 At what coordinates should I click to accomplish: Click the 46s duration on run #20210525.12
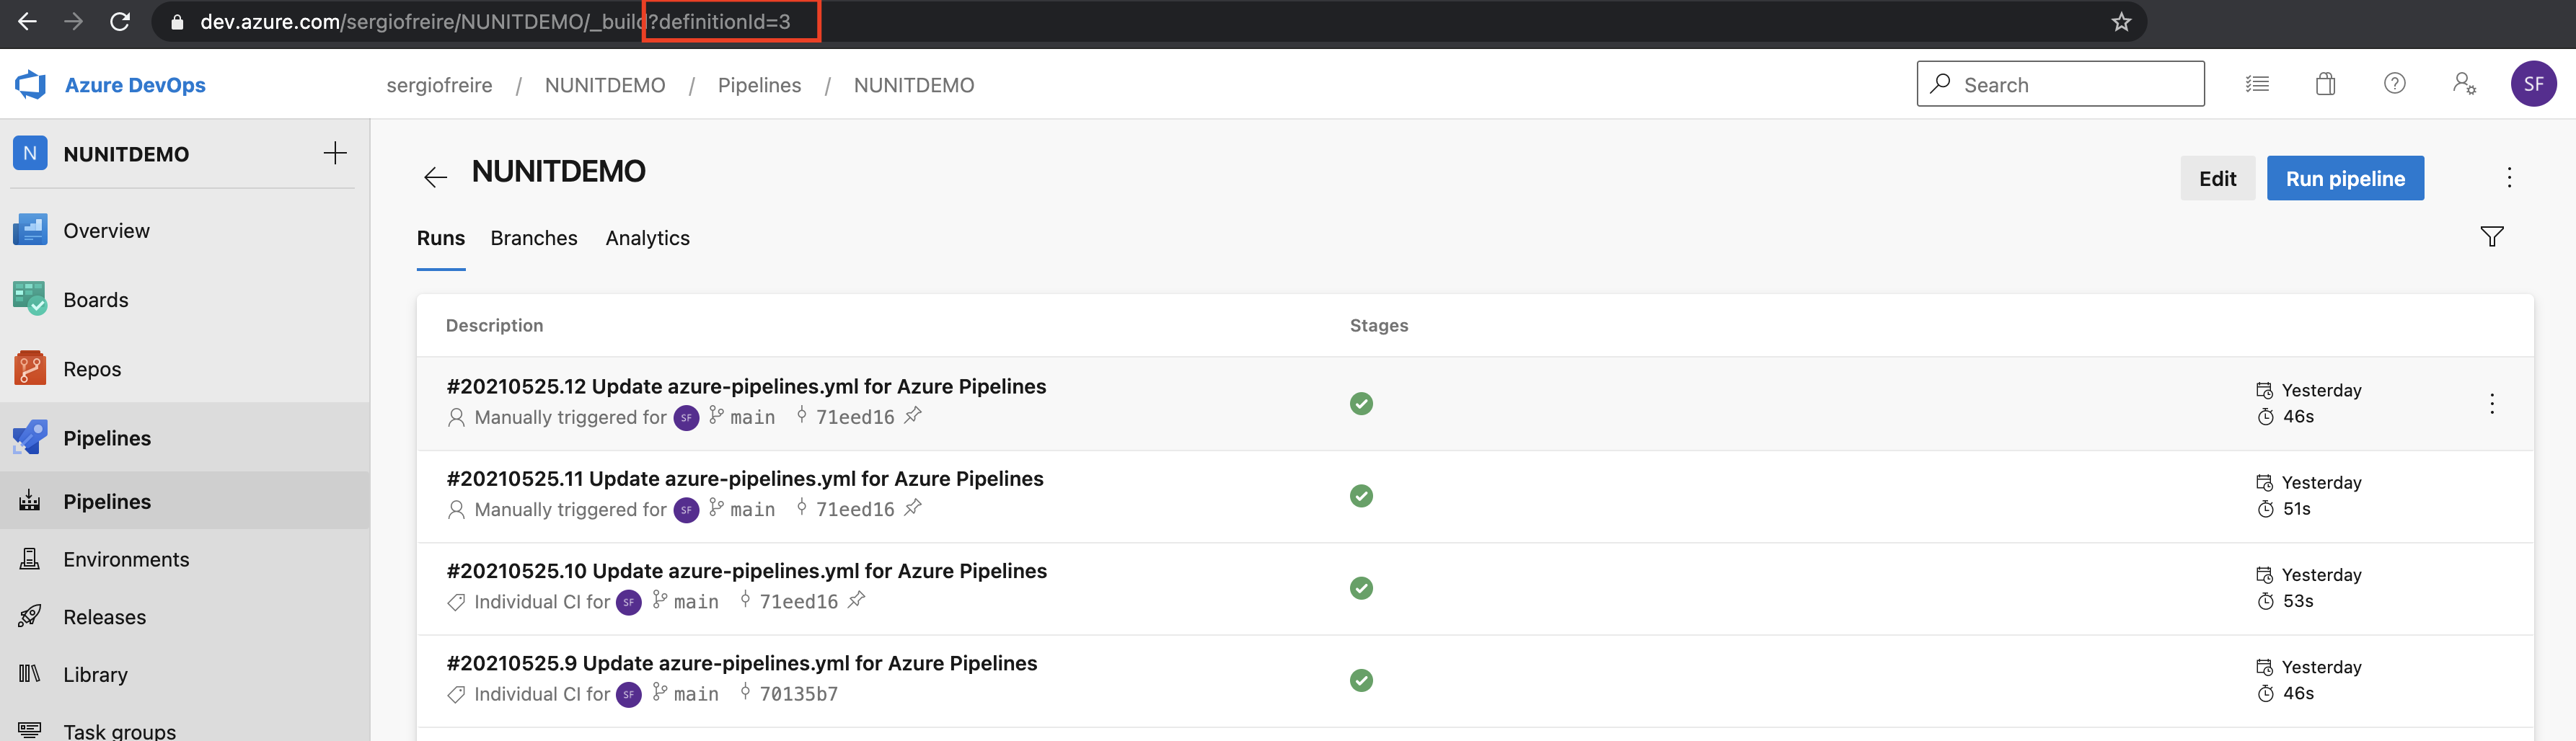pos(2298,417)
